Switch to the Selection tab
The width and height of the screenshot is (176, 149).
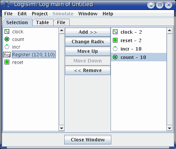click(17, 23)
